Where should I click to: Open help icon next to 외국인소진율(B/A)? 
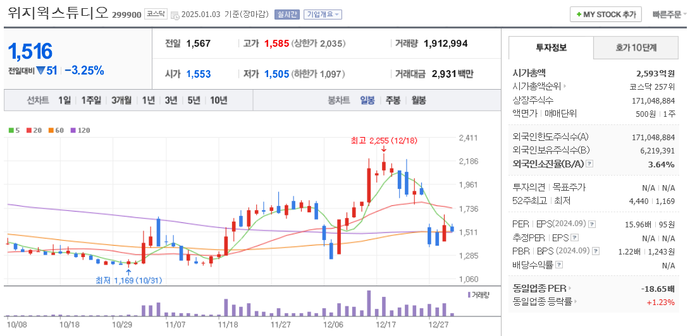coord(589,164)
